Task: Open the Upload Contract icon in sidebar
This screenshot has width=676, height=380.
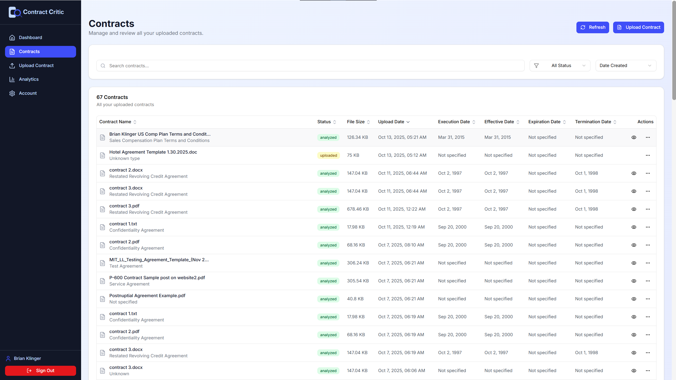Action: (12, 65)
